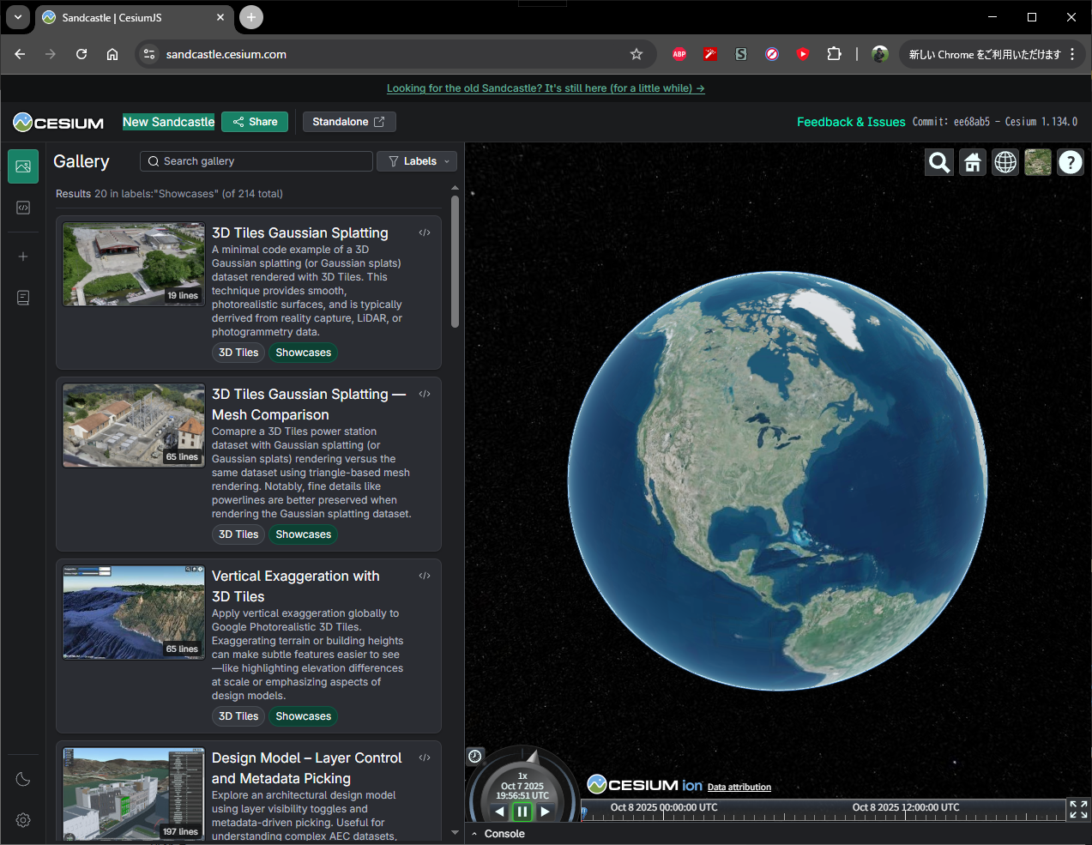This screenshot has height=845, width=1092.
Task: Click the home view icon in the viewer
Action: pos(972,161)
